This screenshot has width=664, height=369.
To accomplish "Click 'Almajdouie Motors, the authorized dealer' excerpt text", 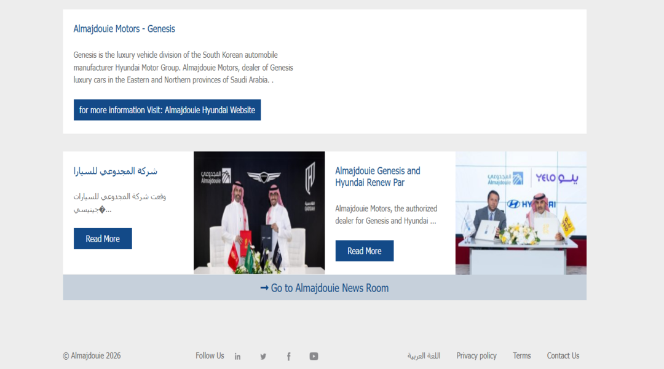I will coord(385,215).
